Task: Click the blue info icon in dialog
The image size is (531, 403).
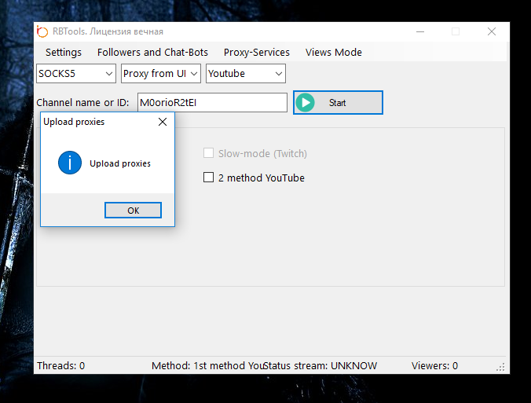Action: [x=70, y=163]
